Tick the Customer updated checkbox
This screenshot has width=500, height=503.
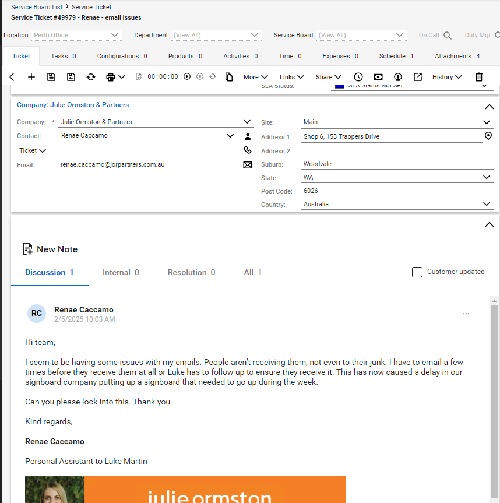point(417,272)
